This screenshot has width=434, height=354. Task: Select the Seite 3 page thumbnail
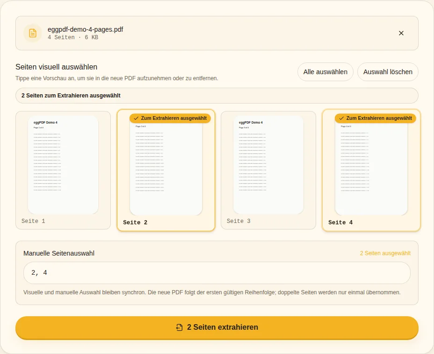pos(268,165)
